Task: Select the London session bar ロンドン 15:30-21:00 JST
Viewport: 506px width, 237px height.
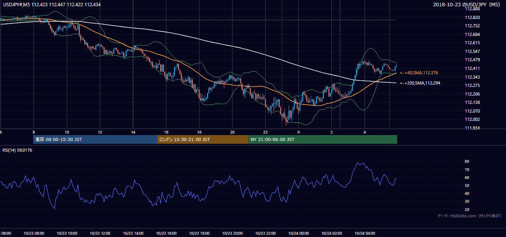Action: 203,139
